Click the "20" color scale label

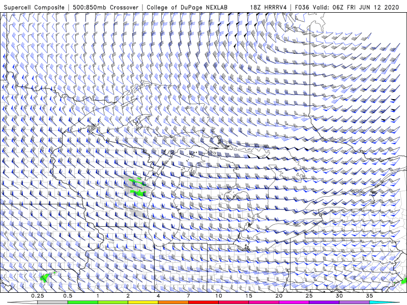pyautogui.click(x=279, y=296)
